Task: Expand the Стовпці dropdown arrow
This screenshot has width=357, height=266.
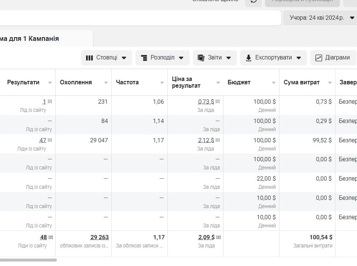Action: tap(124, 58)
